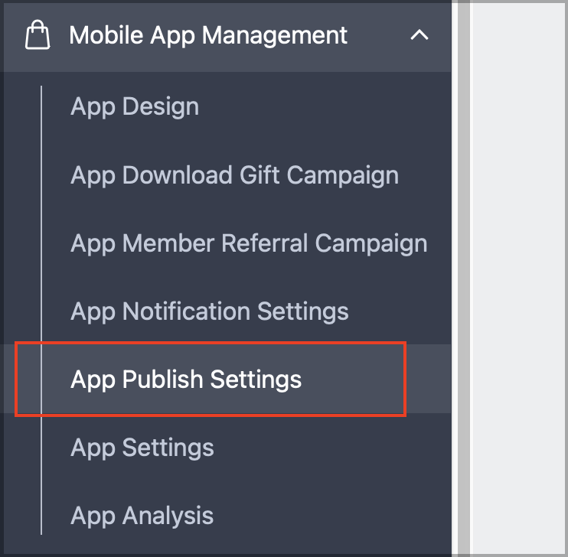Collapse the Mobile App Management chevron
The image size is (568, 557).
pyautogui.click(x=419, y=35)
